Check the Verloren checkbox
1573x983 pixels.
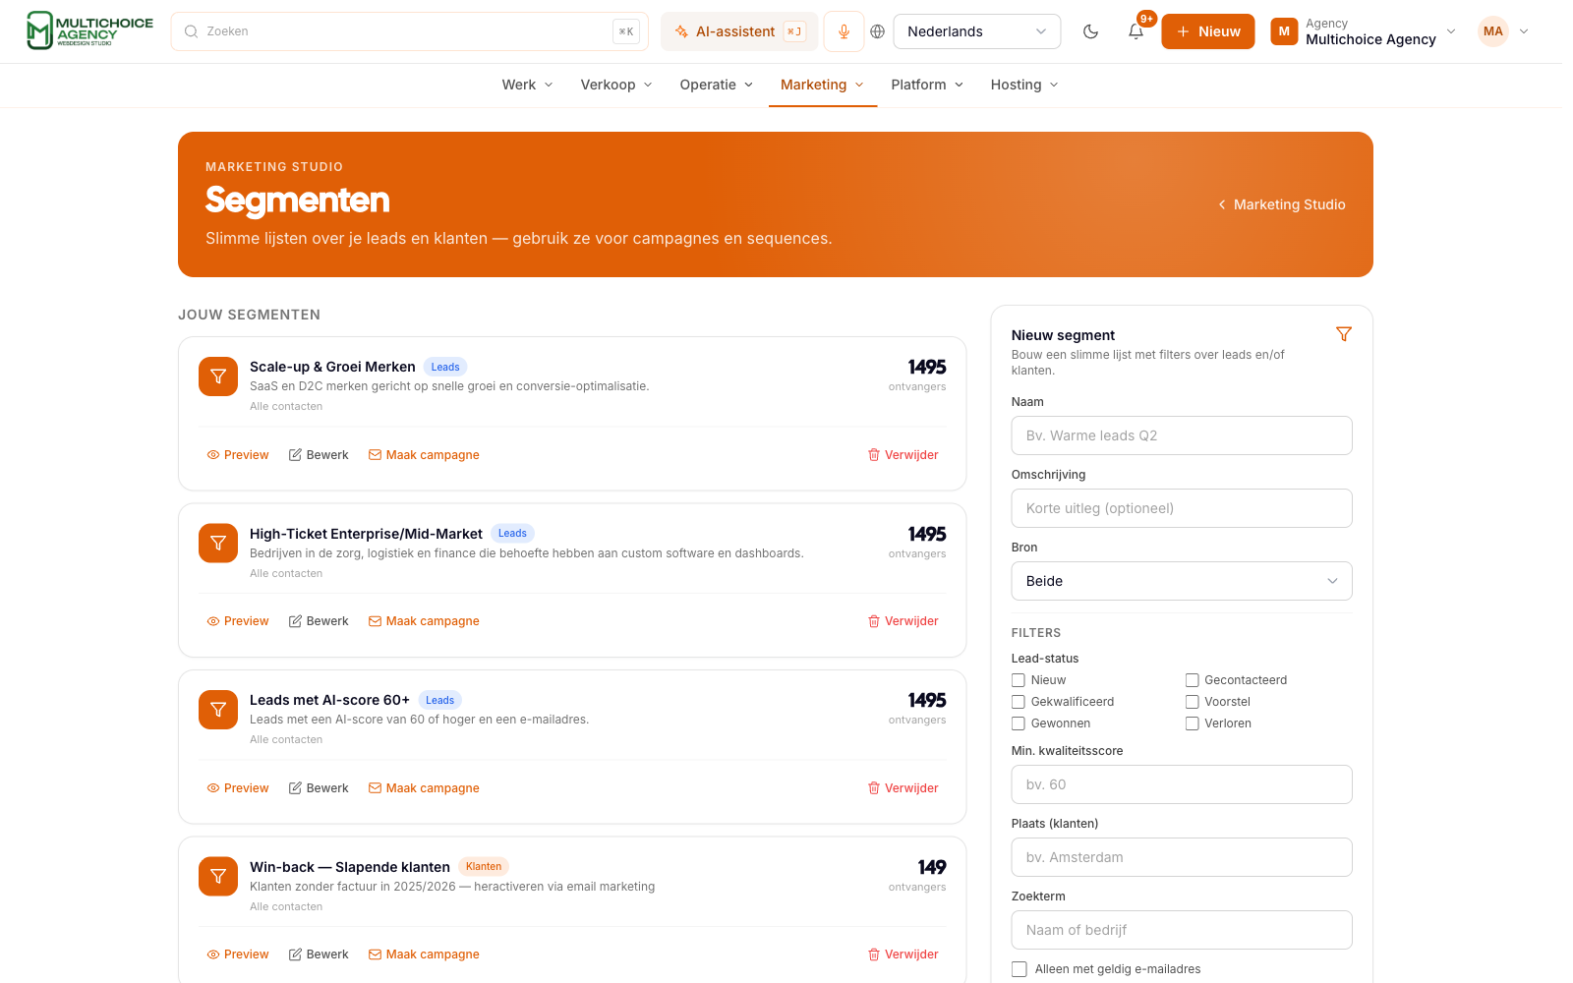(x=1192, y=723)
